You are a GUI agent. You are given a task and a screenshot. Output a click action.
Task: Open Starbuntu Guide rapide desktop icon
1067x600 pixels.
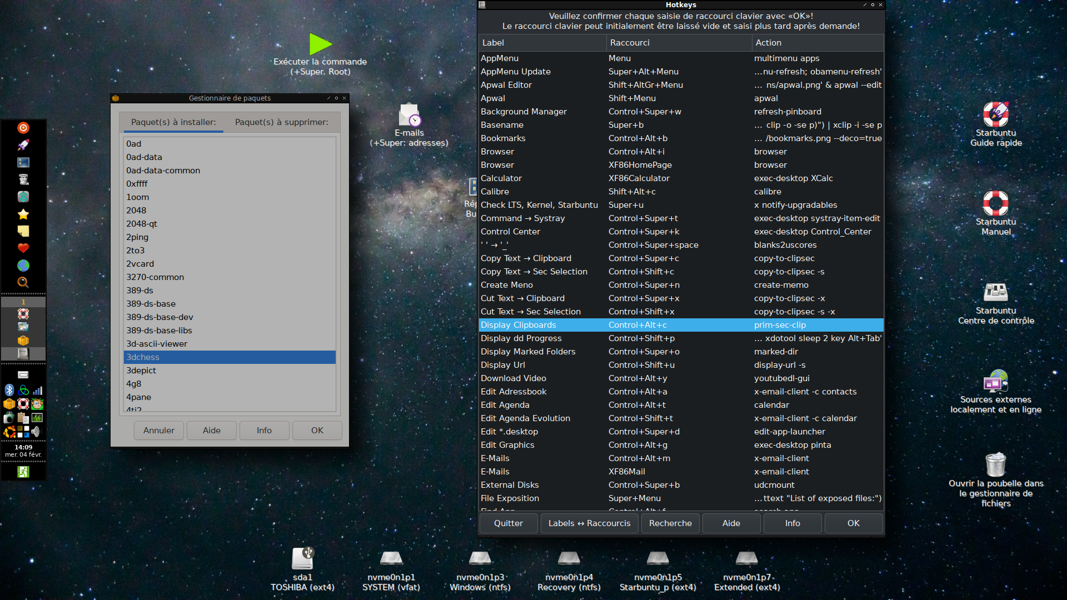[x=995, y=114]
